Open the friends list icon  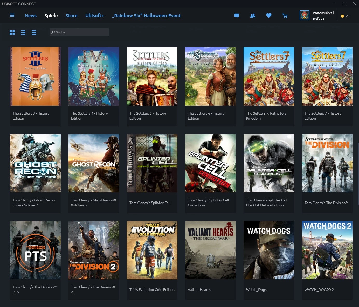[253, 16]
